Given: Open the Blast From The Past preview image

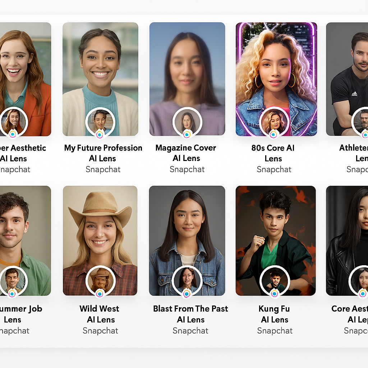Looking at the screenshot, I should 187,240.
